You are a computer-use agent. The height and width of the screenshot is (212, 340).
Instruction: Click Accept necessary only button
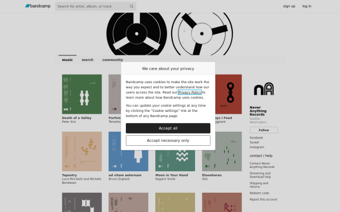[168, 141]
